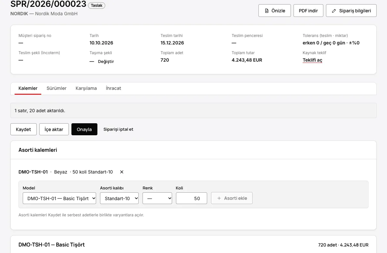Click the 720 adet · 4.243,48 EUR section total
This screenshot has width=387, height=253.
point(343,245)
